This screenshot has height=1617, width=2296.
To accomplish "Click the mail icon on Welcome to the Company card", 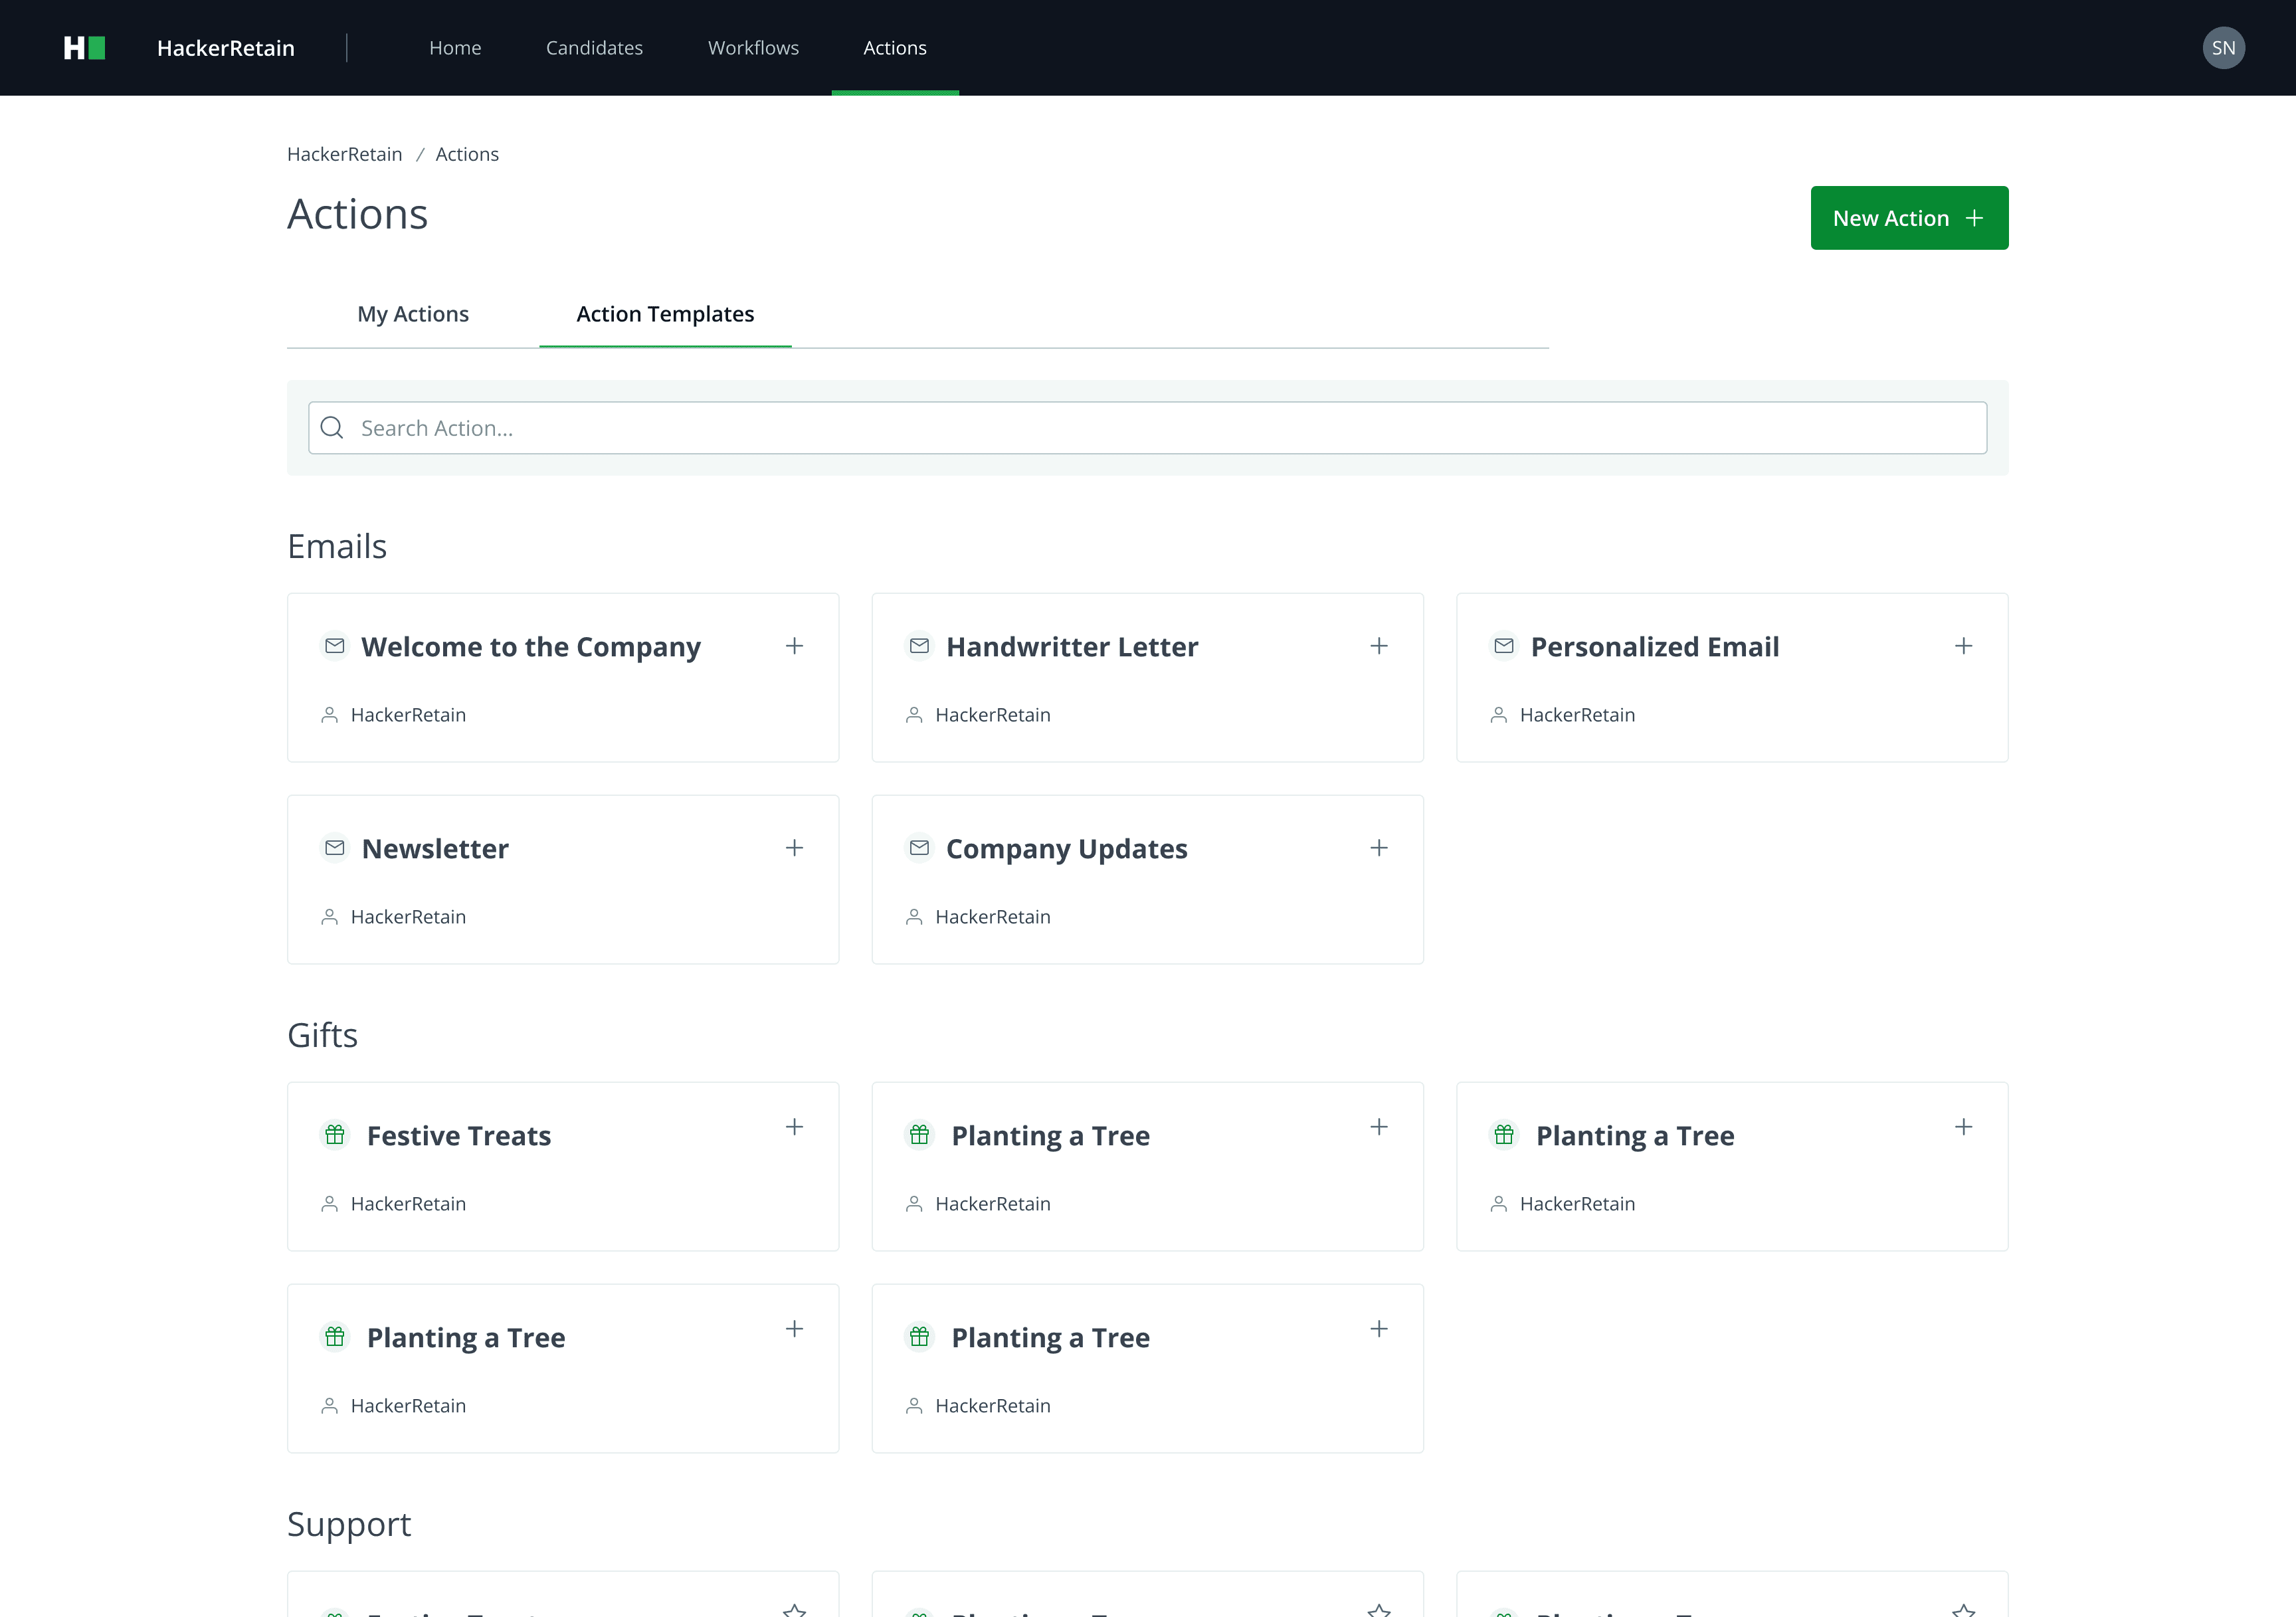I will click(x=335, y=646).
